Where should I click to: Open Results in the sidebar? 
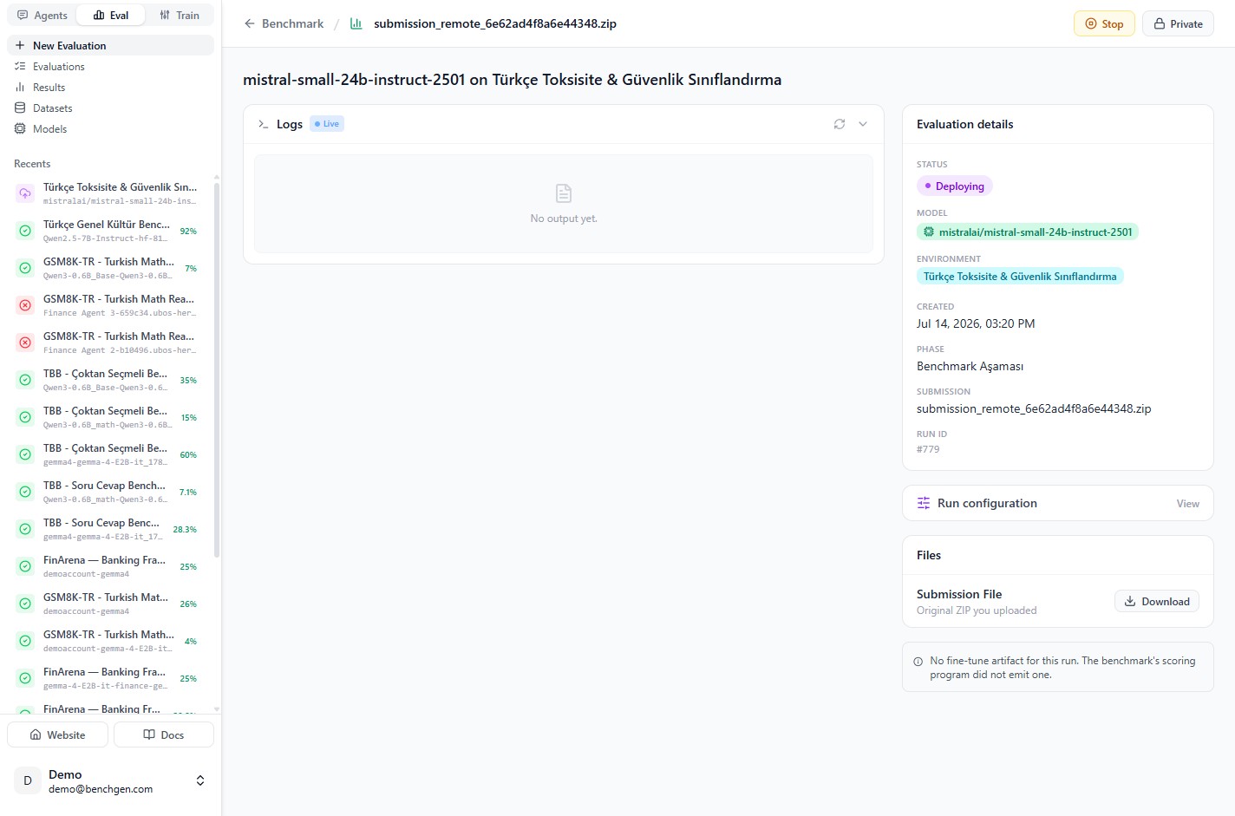click(x=110, y=88)
